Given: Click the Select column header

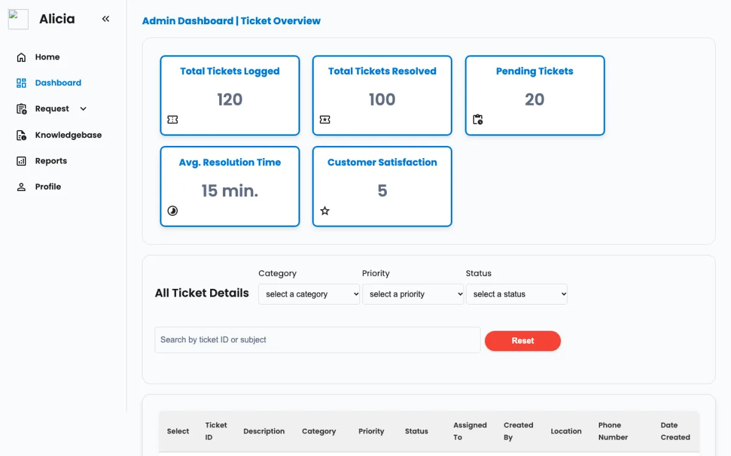Looking at the screenshot, I should (178, 431).
